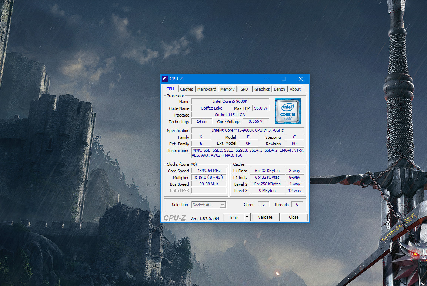427x286 pixels.
Task: Expand the Tools dropdown arrow
Action: pyautogui.click(x=247, y=217)
